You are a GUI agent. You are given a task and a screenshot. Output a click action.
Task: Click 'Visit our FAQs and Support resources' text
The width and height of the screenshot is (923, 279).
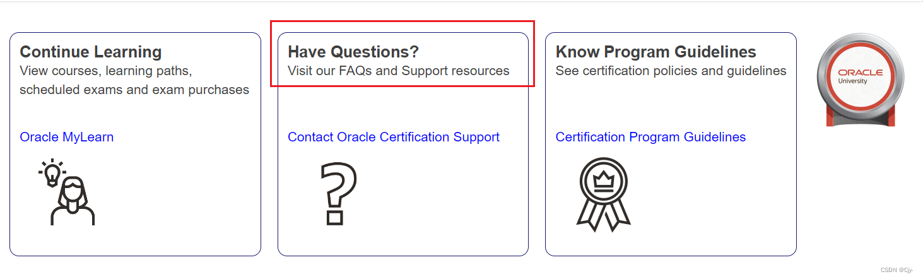[398, 71]
